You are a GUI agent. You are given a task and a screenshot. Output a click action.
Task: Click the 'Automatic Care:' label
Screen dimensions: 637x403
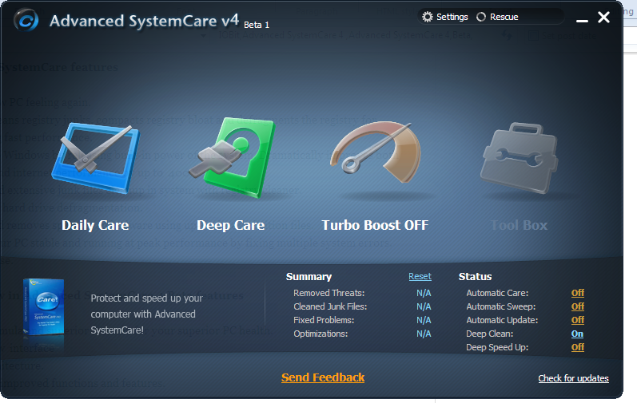(497, 293)
